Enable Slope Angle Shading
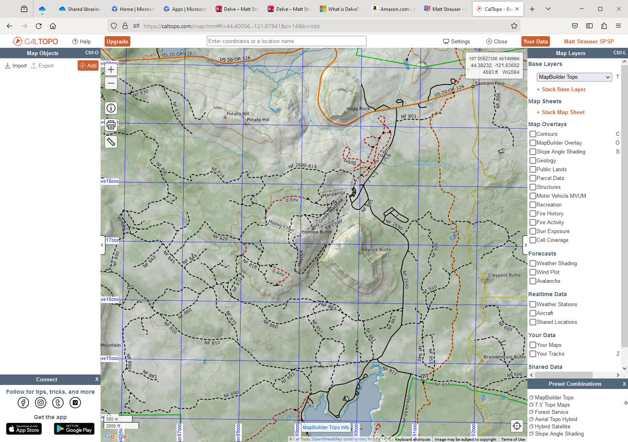The width and height of the screenshot is (628, 442). [533, 151]
